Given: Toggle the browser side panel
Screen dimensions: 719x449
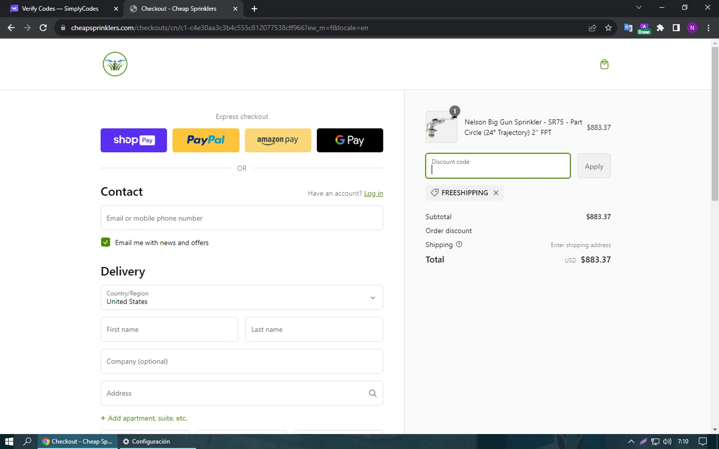Looking at the screenshot, I should coord(676,28).
